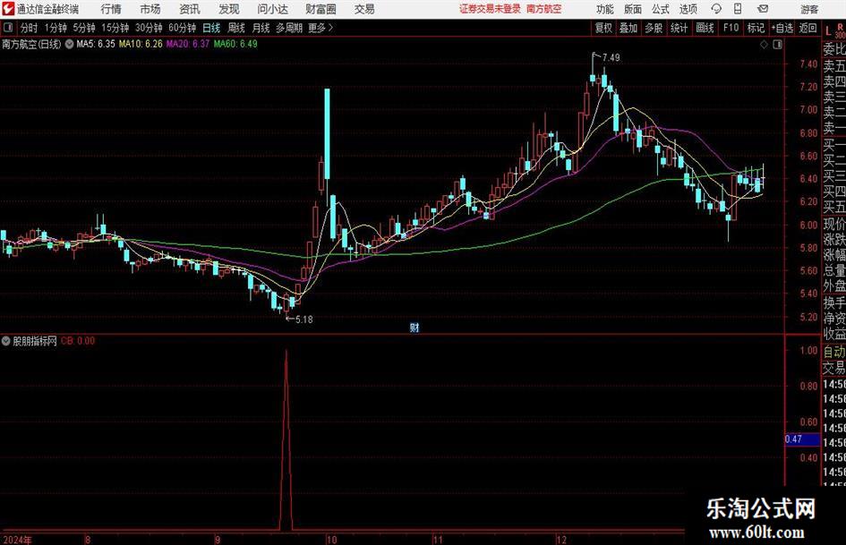
Task: Click the MA10: 6.26 label
Action: tap(141, 44)
